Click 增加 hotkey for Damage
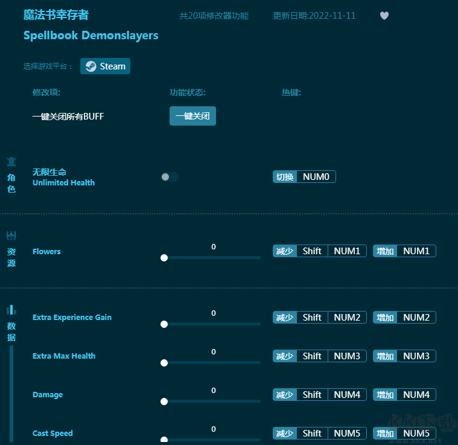Viewport: 458px width, 445px height. coord(404,395)
